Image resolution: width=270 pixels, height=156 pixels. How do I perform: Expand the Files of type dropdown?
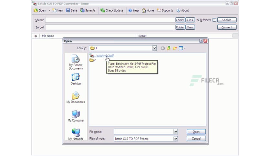175,139
